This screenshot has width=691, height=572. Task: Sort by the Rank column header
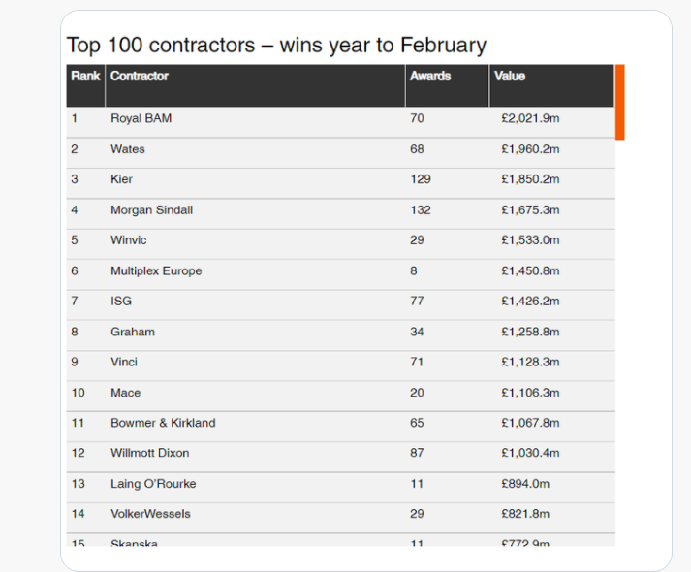(85, 76)
